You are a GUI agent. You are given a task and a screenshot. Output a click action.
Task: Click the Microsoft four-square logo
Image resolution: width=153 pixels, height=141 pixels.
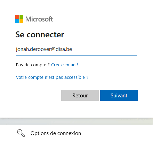click(x=19, y=19)
